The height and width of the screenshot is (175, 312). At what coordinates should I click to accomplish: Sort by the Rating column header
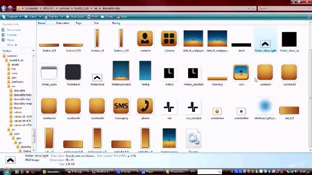(116, 23)
